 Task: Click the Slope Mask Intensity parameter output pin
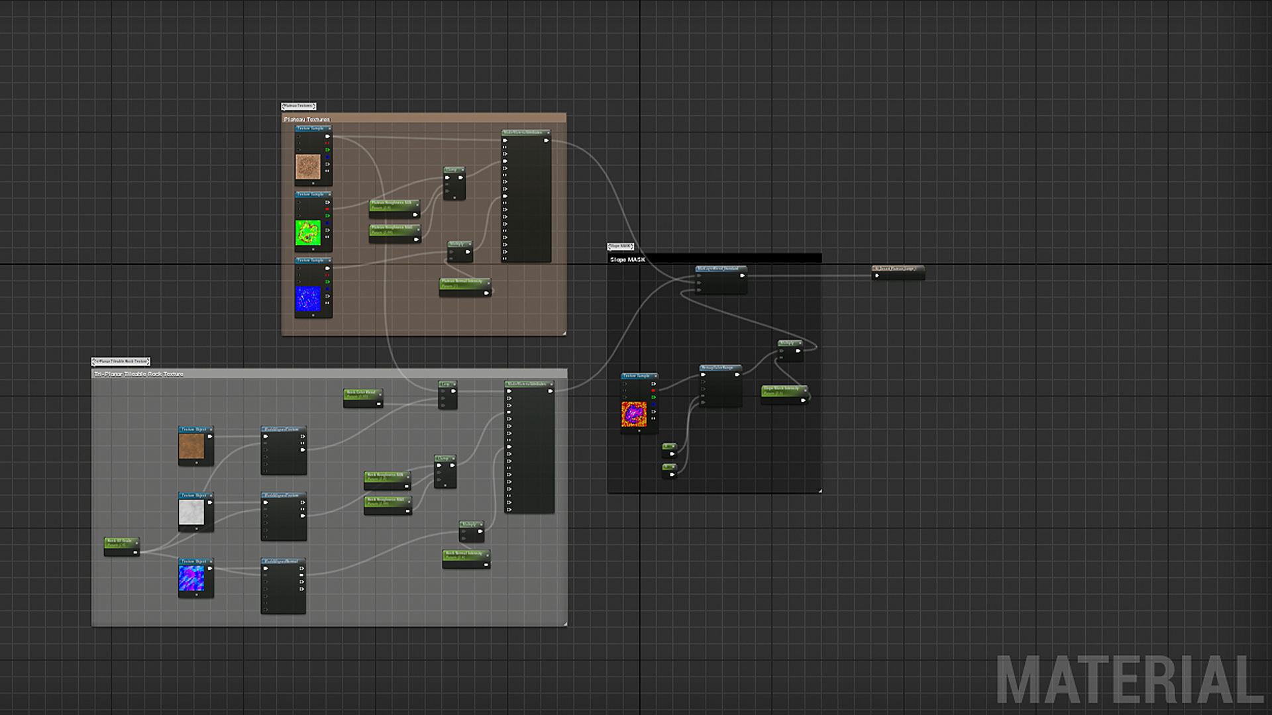click(x=803, y=399)
